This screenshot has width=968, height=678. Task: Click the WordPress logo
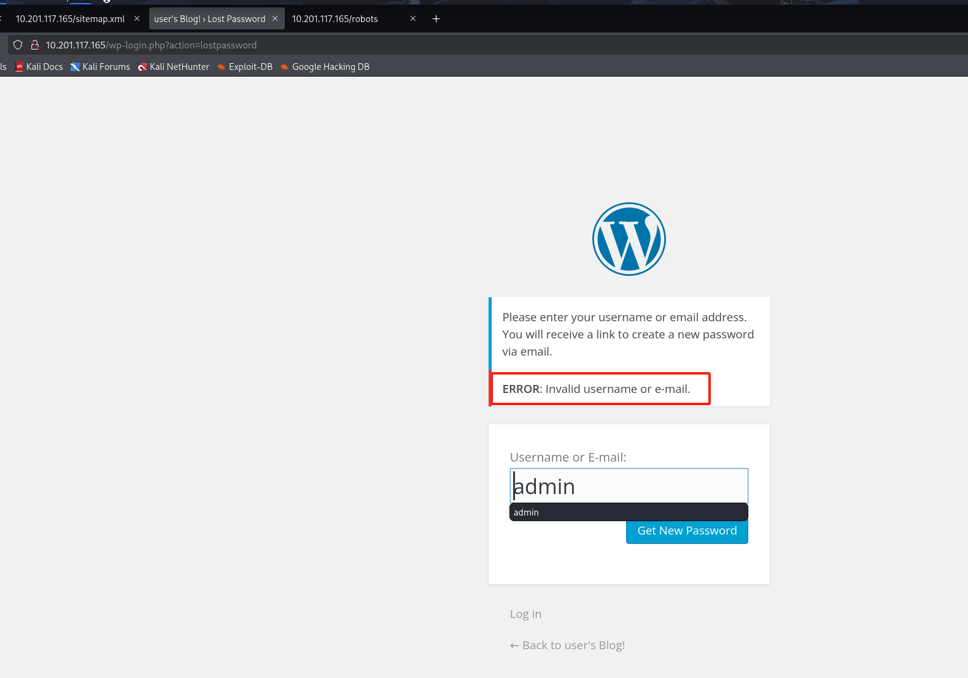pos(629,239)
